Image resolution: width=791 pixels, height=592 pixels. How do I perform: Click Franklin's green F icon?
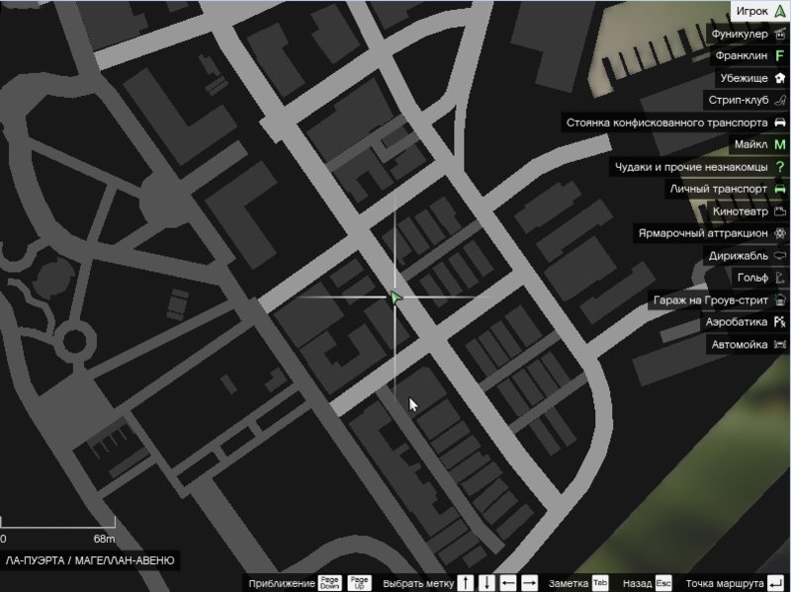pyautogui.click(x=780, y=55)
